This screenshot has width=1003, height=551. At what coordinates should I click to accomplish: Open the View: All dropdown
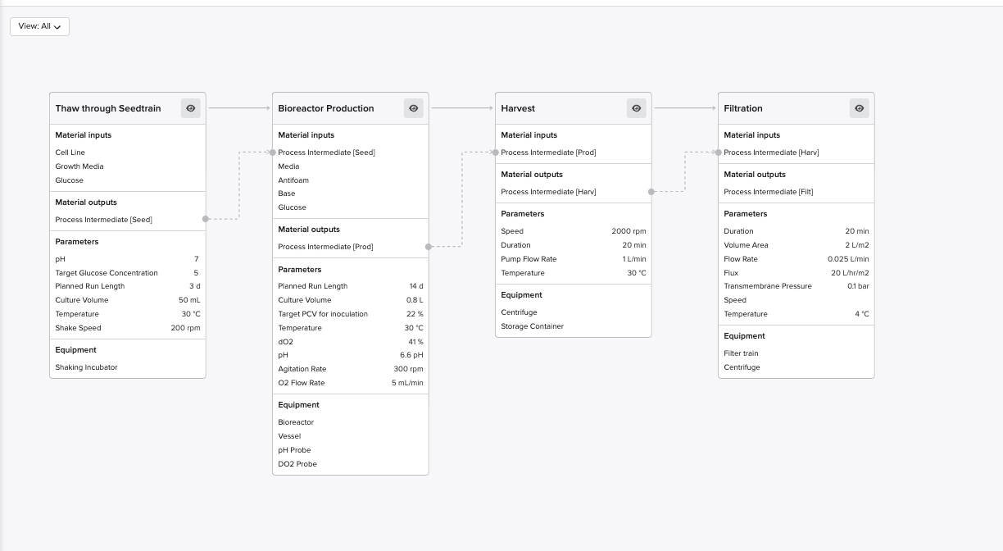pos(39,26)
